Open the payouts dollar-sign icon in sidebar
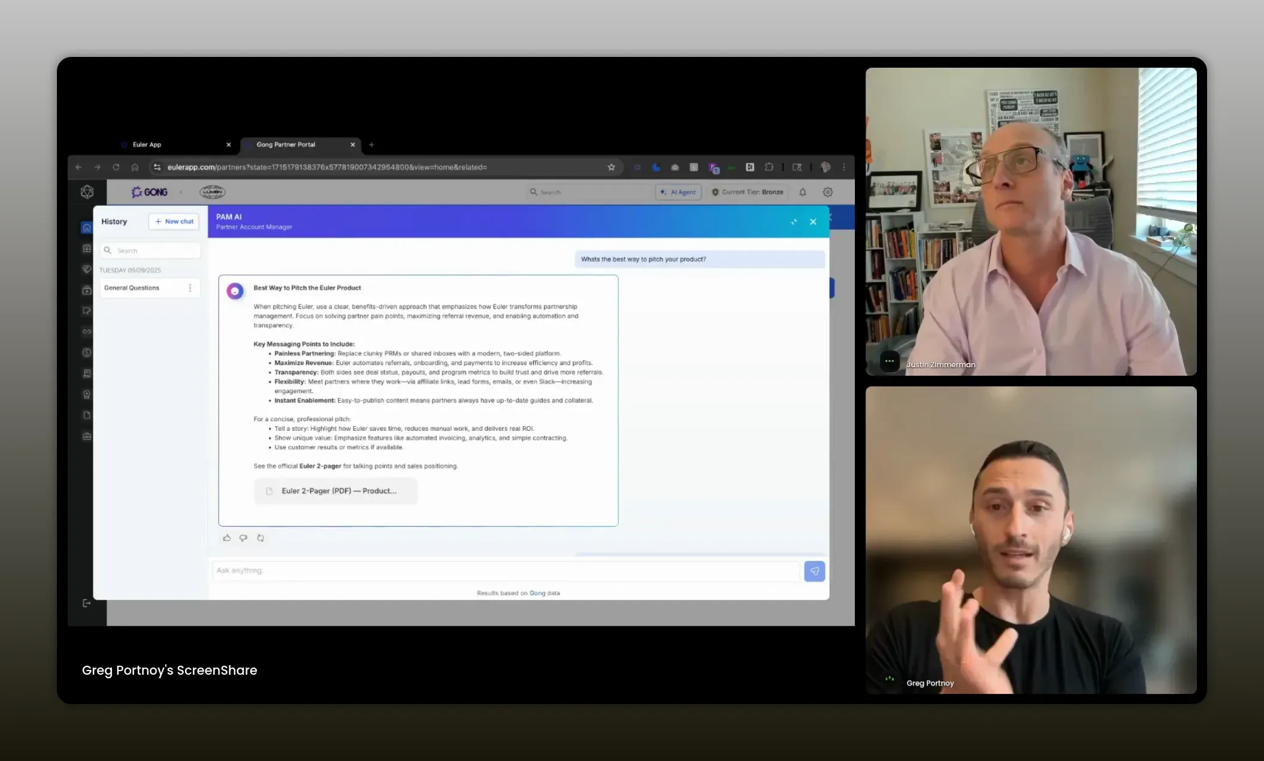 (x=87, y=352)
